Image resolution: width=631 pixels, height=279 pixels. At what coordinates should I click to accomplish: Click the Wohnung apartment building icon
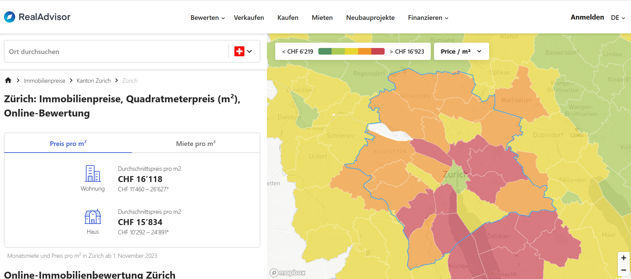(x=93, y=173)
